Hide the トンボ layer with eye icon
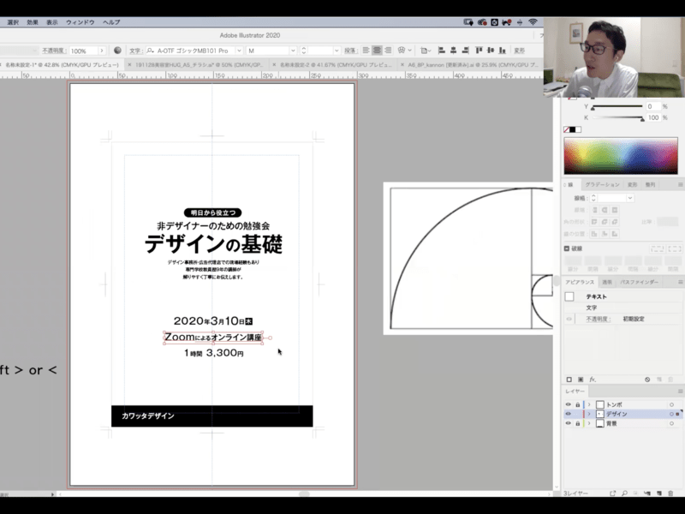This screenshot has width=685, height=514. click(568, 403)
